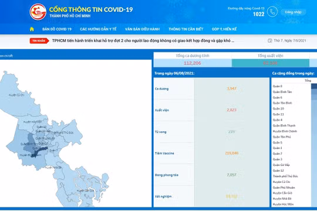Select 'Quận 3' in district list
Viewport: 317px width, 211px height.
[277, 159]
